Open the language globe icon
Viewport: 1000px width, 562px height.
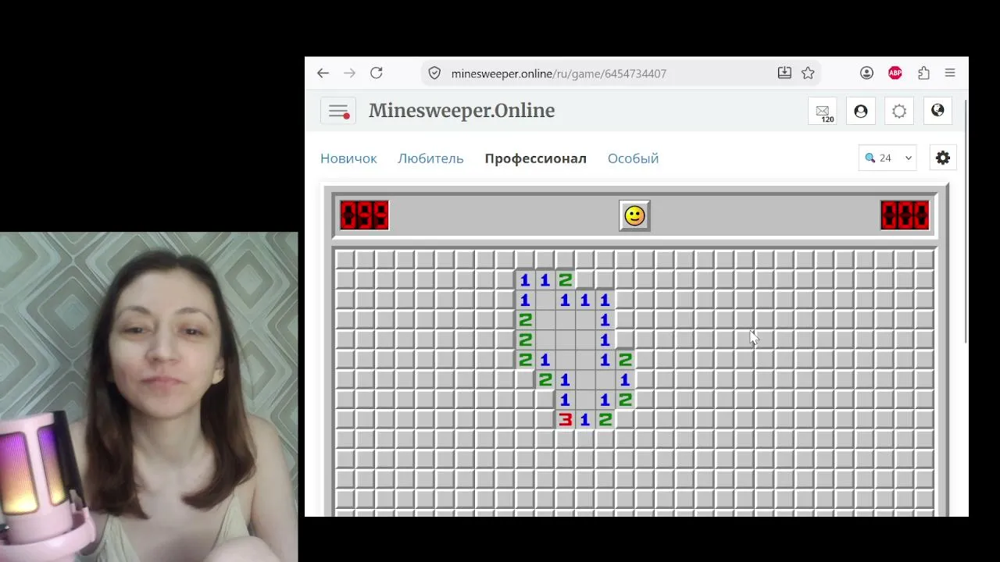[x=937, y=111]
